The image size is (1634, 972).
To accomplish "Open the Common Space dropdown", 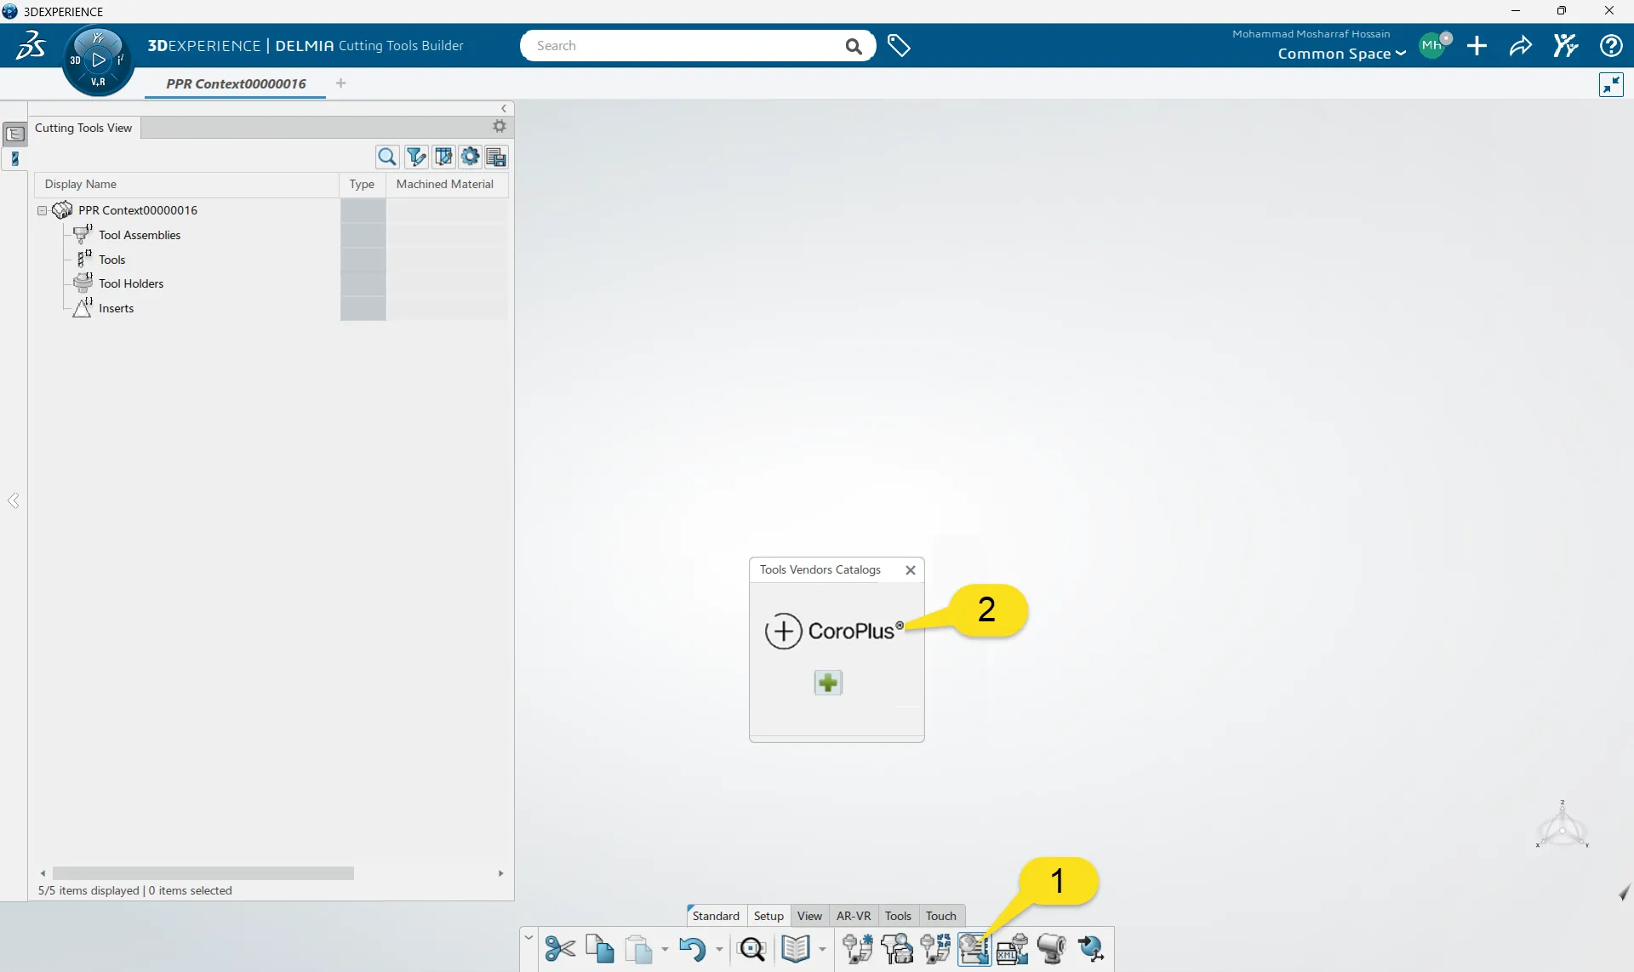I will [x=1341, y=54].
